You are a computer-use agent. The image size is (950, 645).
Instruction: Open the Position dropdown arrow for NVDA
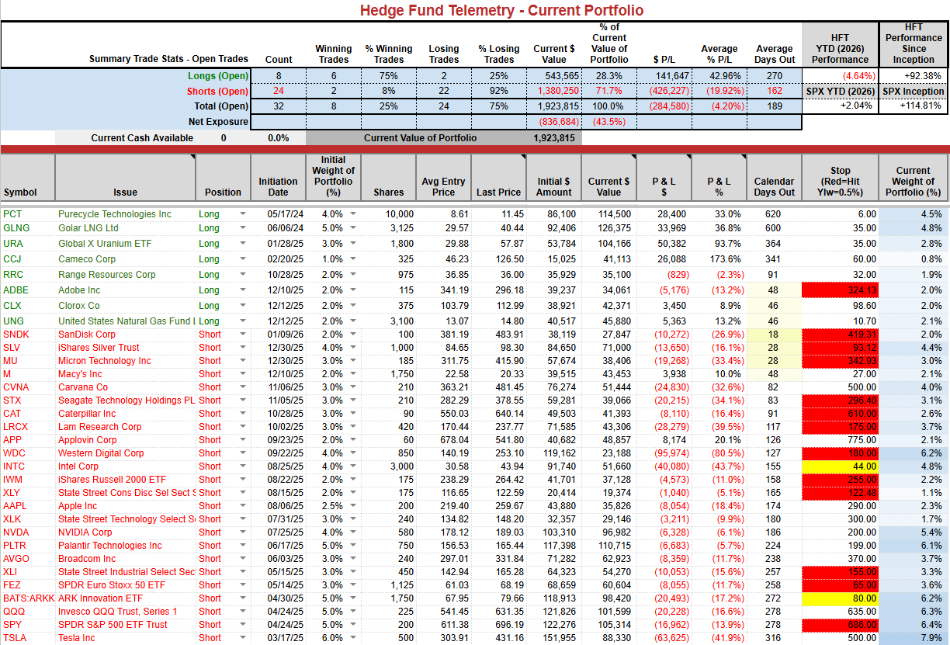[x=242, y=532]
